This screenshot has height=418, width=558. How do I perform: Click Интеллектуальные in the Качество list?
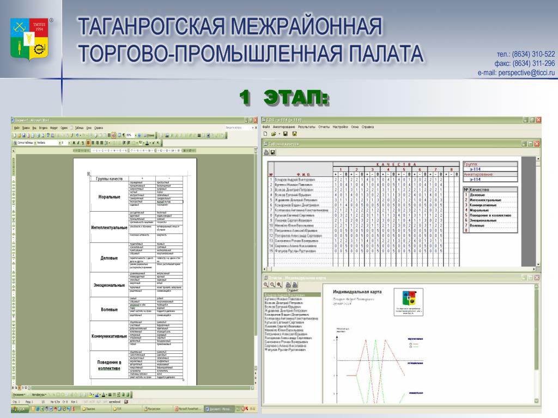pos(486,200)
